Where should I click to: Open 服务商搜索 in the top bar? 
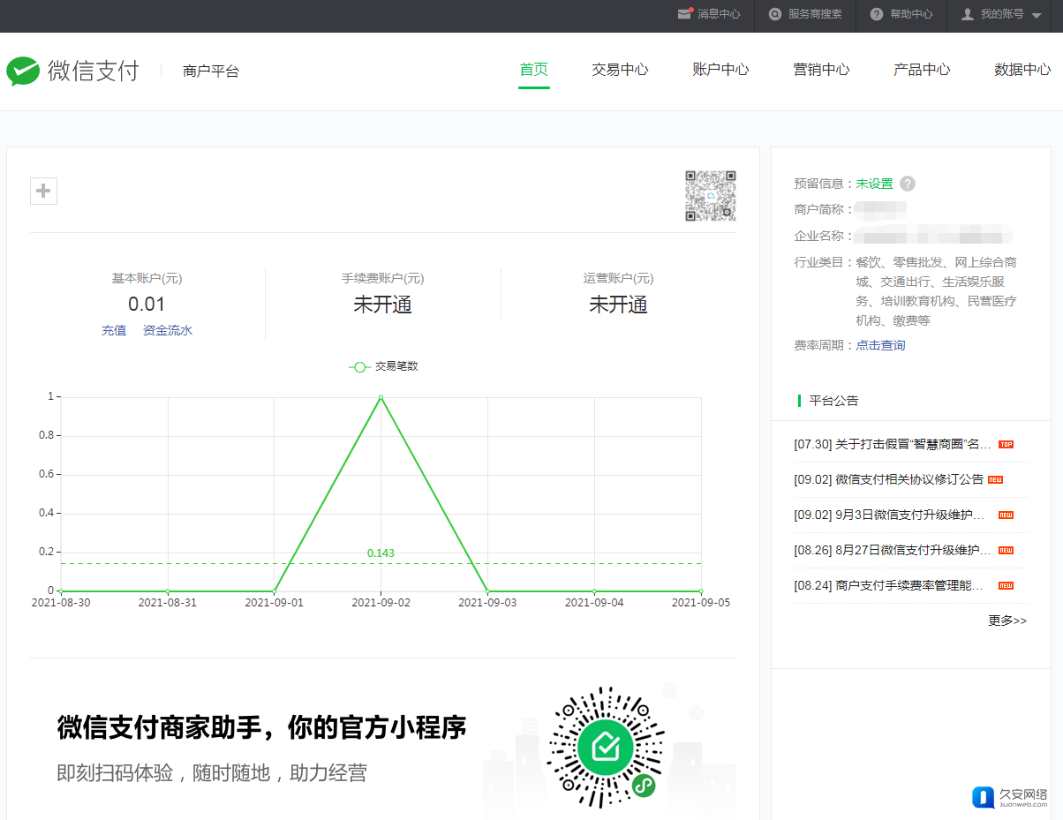815,14
